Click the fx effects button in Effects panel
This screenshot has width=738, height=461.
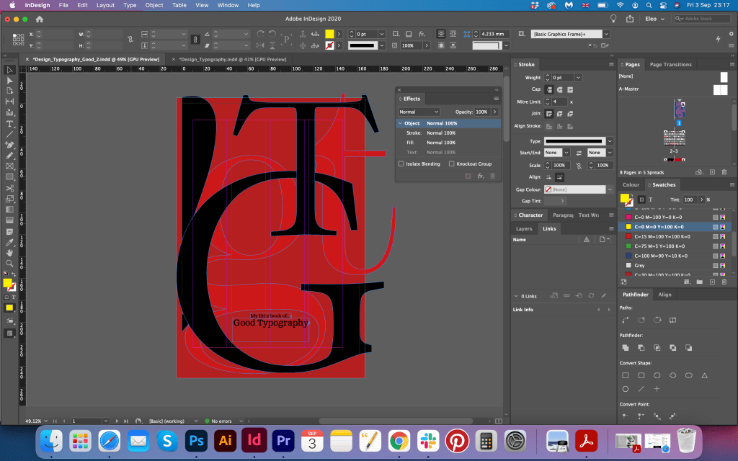(x=481, y=176)
